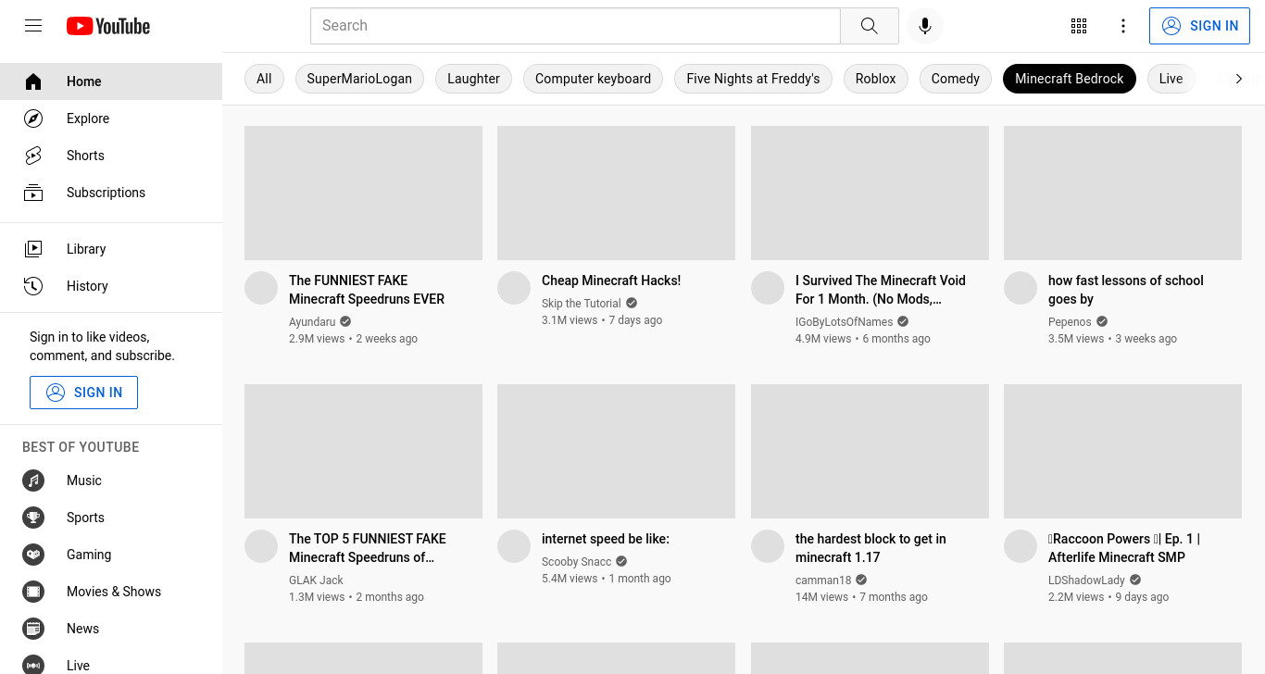Click thumbnail of Raccoon Powers Afterlife SMP
This screenshot has width=1265, height=674.
tap(1122, 451)
